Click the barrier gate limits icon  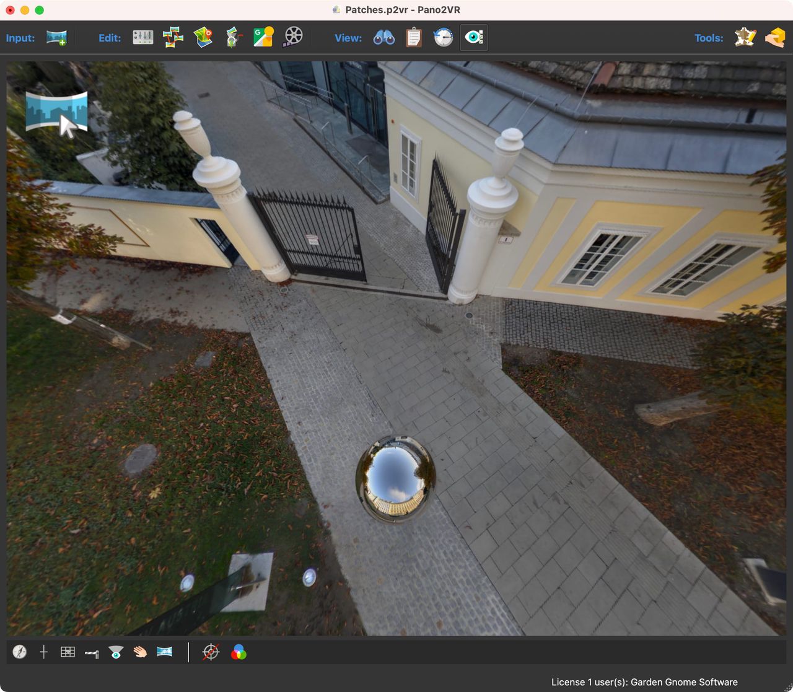[x=92, y=653]
